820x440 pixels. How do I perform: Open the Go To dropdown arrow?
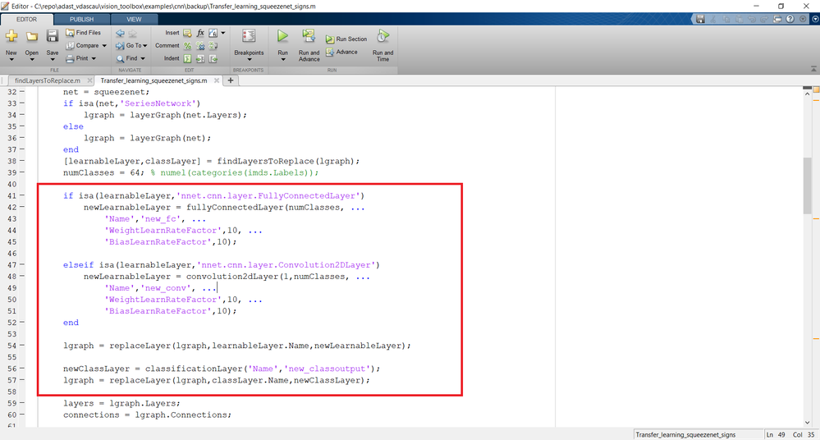click(x=144, y=46)
